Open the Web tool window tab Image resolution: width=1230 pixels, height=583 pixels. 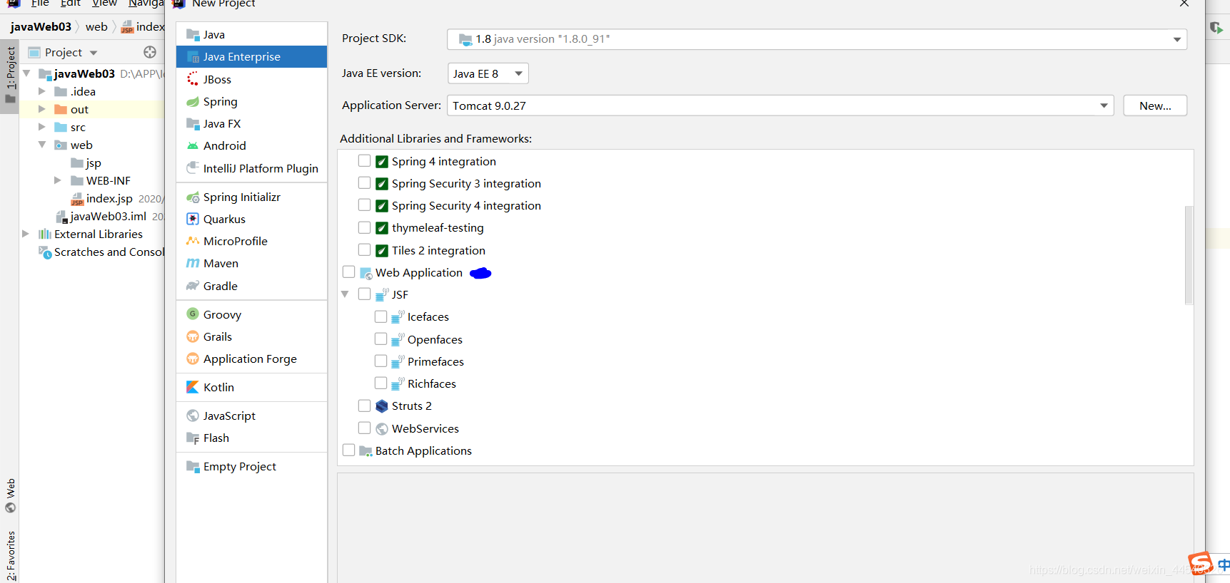coord(10,496)
